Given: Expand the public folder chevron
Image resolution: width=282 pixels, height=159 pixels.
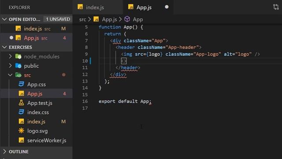Looking at the screenshot, I should coord(10,66).
